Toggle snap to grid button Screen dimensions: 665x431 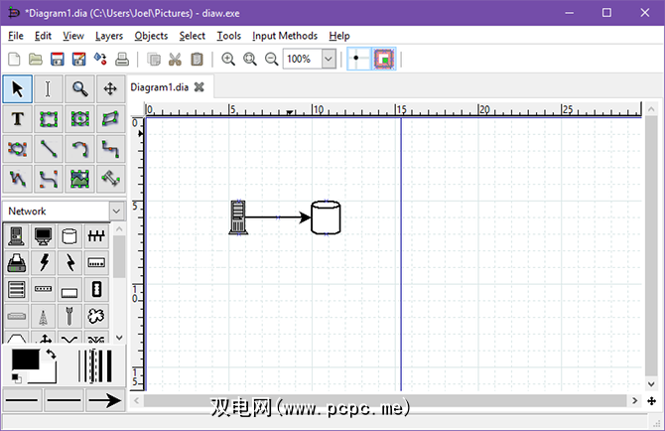[x=356, y=59]
